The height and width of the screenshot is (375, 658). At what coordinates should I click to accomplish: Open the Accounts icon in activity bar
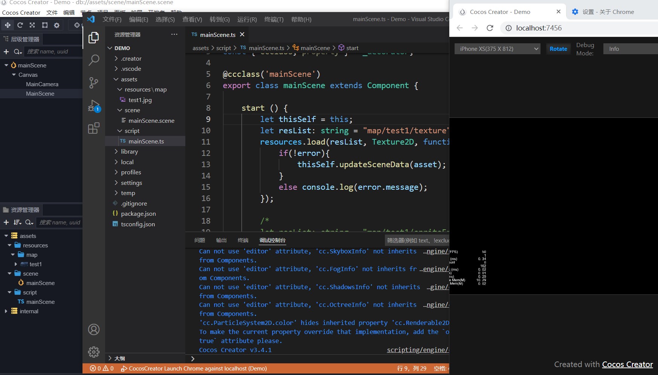[93, 329]
